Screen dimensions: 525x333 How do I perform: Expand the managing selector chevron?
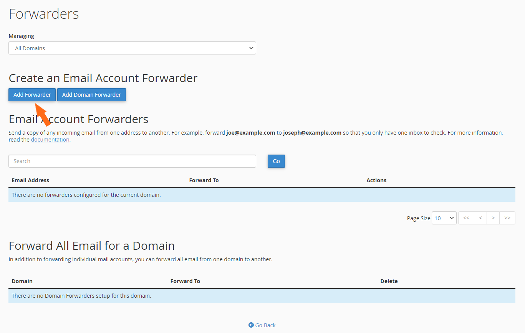coord(252,48)
